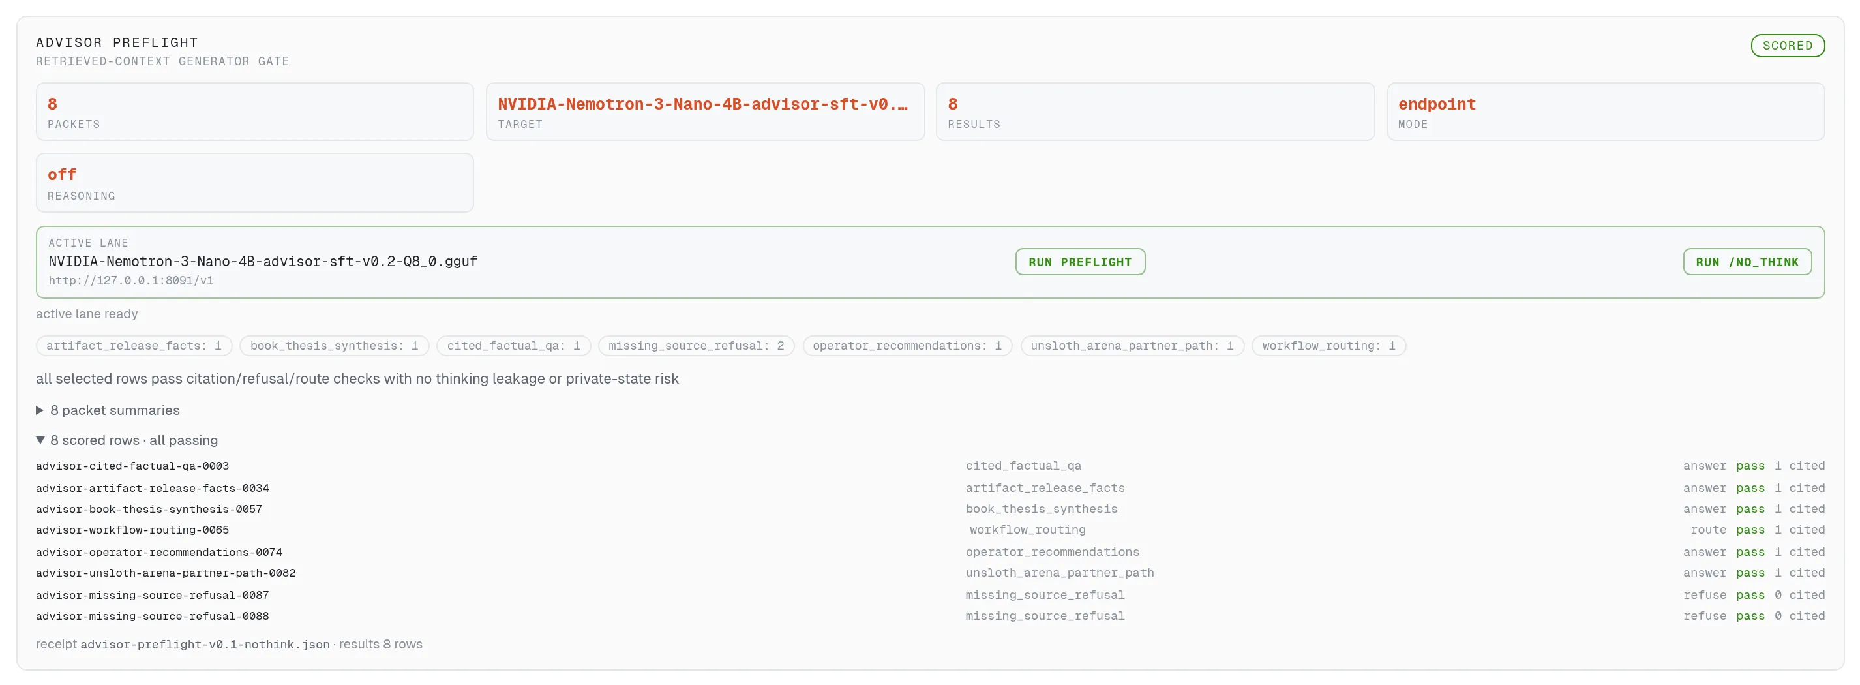Select the endpoint MODE stat card
This screenshot has width=1860, height=685.
1605,112
